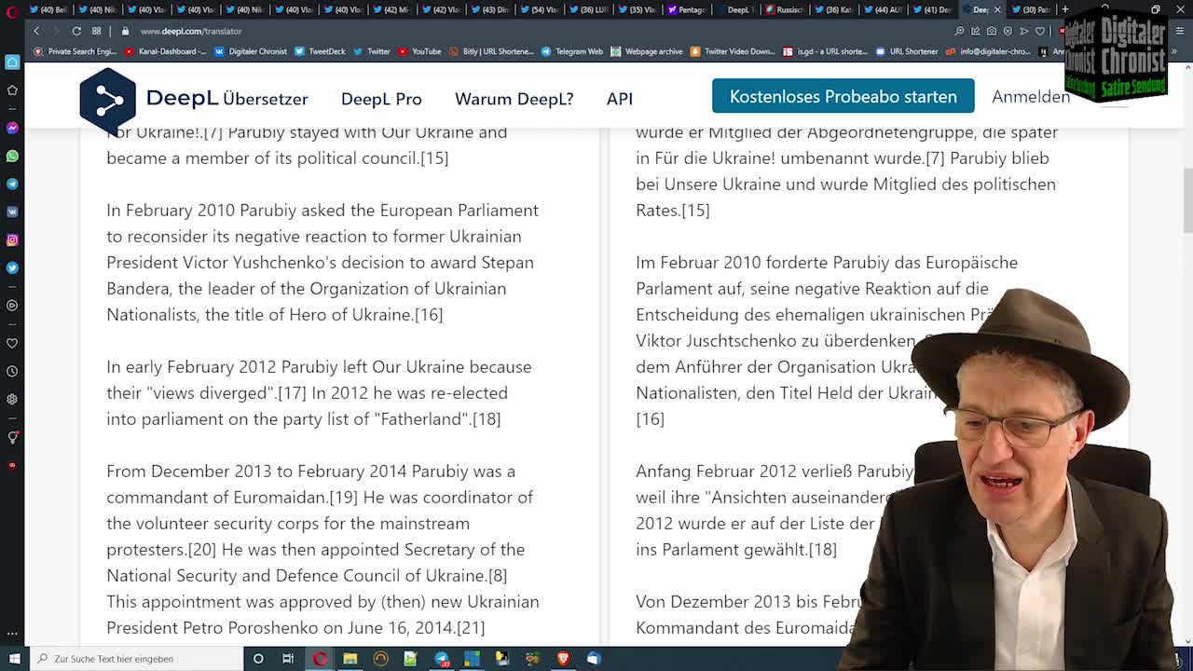This screenshot has height=671, width=1193.
Task: Click the DeepL logo
Action: pyautogui.click(x=149, y=99)
